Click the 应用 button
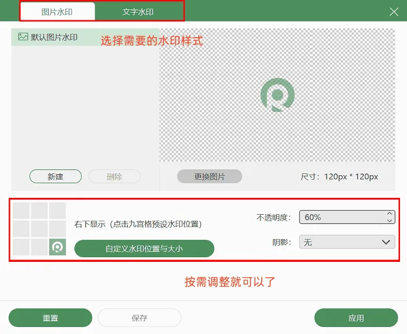Image resolution: width=407 pixels, height=334 pixels. 356,318
